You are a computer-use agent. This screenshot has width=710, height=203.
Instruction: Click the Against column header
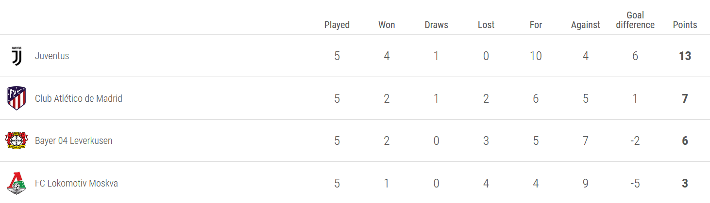tap(586, 25)
